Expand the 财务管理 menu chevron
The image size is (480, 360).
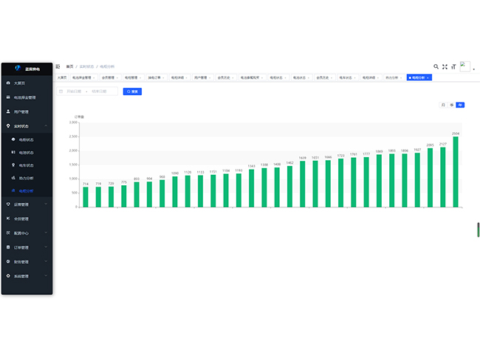pyautogui.click(x=46, y=261)
